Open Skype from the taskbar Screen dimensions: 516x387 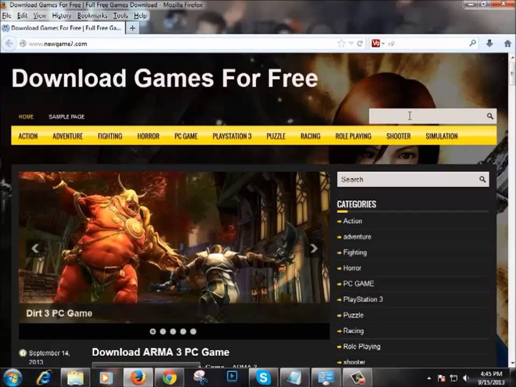pos(263,377)
